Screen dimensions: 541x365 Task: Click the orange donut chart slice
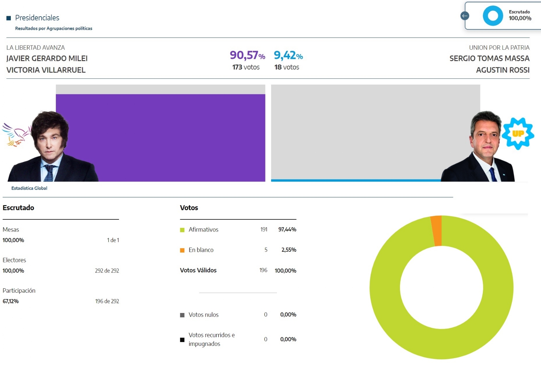(436, 231)
